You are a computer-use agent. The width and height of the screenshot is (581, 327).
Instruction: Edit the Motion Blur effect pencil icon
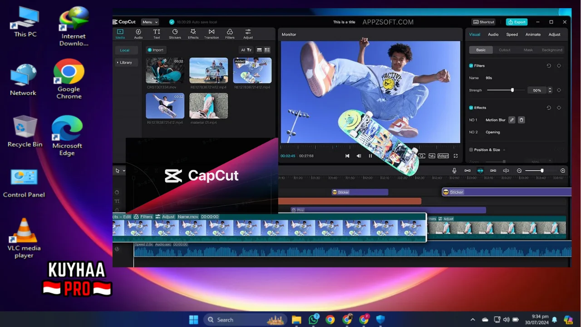coord(512,120)
